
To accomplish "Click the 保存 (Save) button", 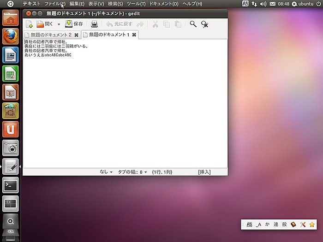I will [x=74, y=24].
